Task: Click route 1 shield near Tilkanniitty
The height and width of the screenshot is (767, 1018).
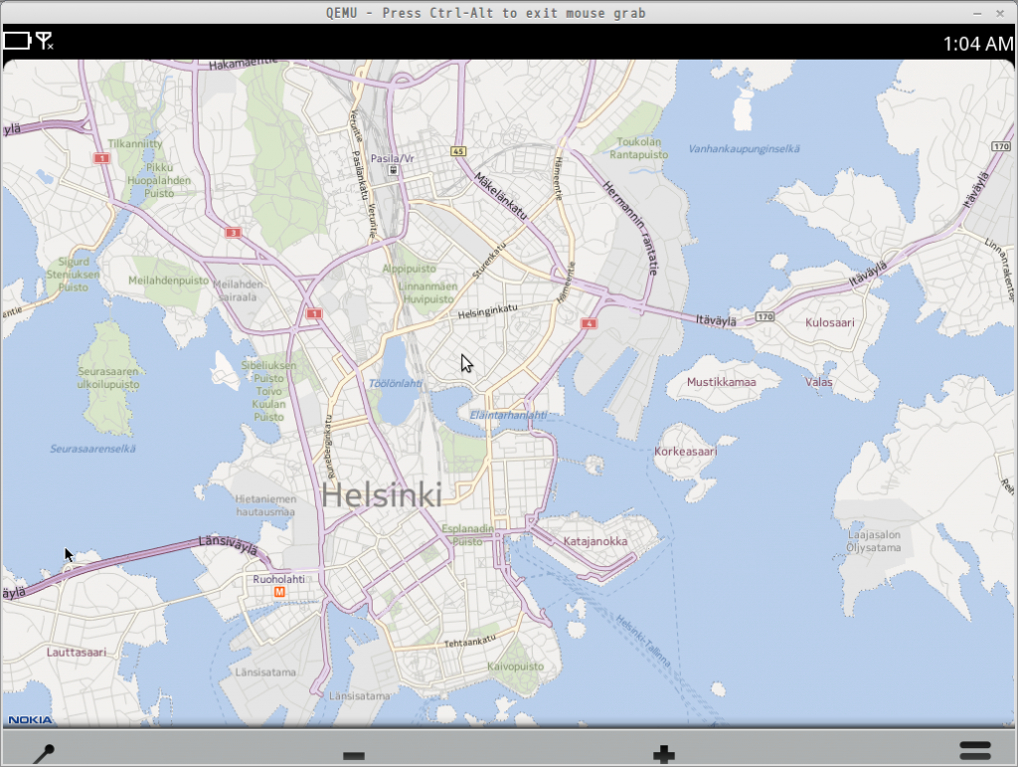Action: 102,158
